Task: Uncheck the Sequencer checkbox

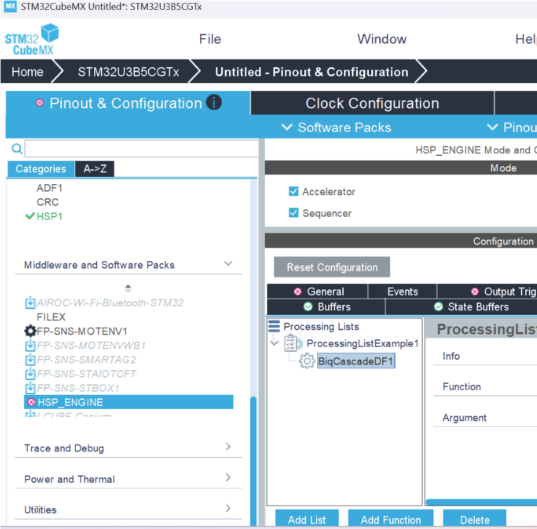Action: point(294,212)
